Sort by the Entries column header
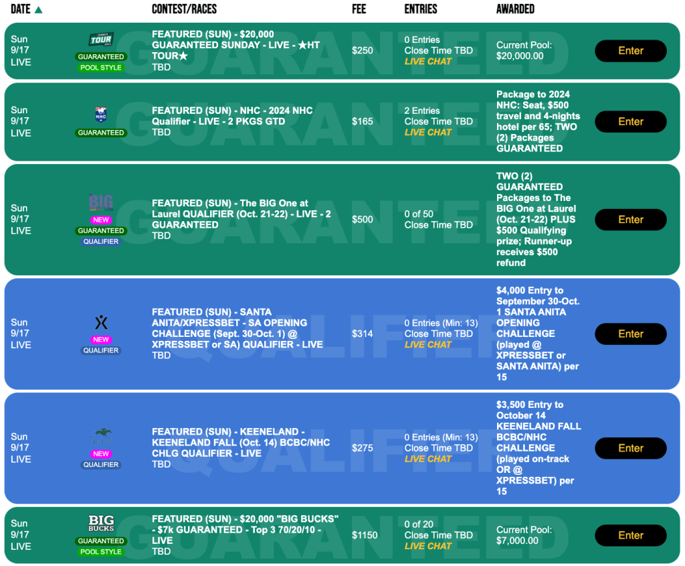Image resolution: width=685 pixels, height=566 pixels. click(421, 9)
